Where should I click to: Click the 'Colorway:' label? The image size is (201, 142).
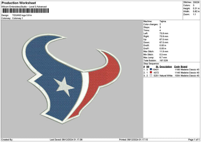click(6, 18)
